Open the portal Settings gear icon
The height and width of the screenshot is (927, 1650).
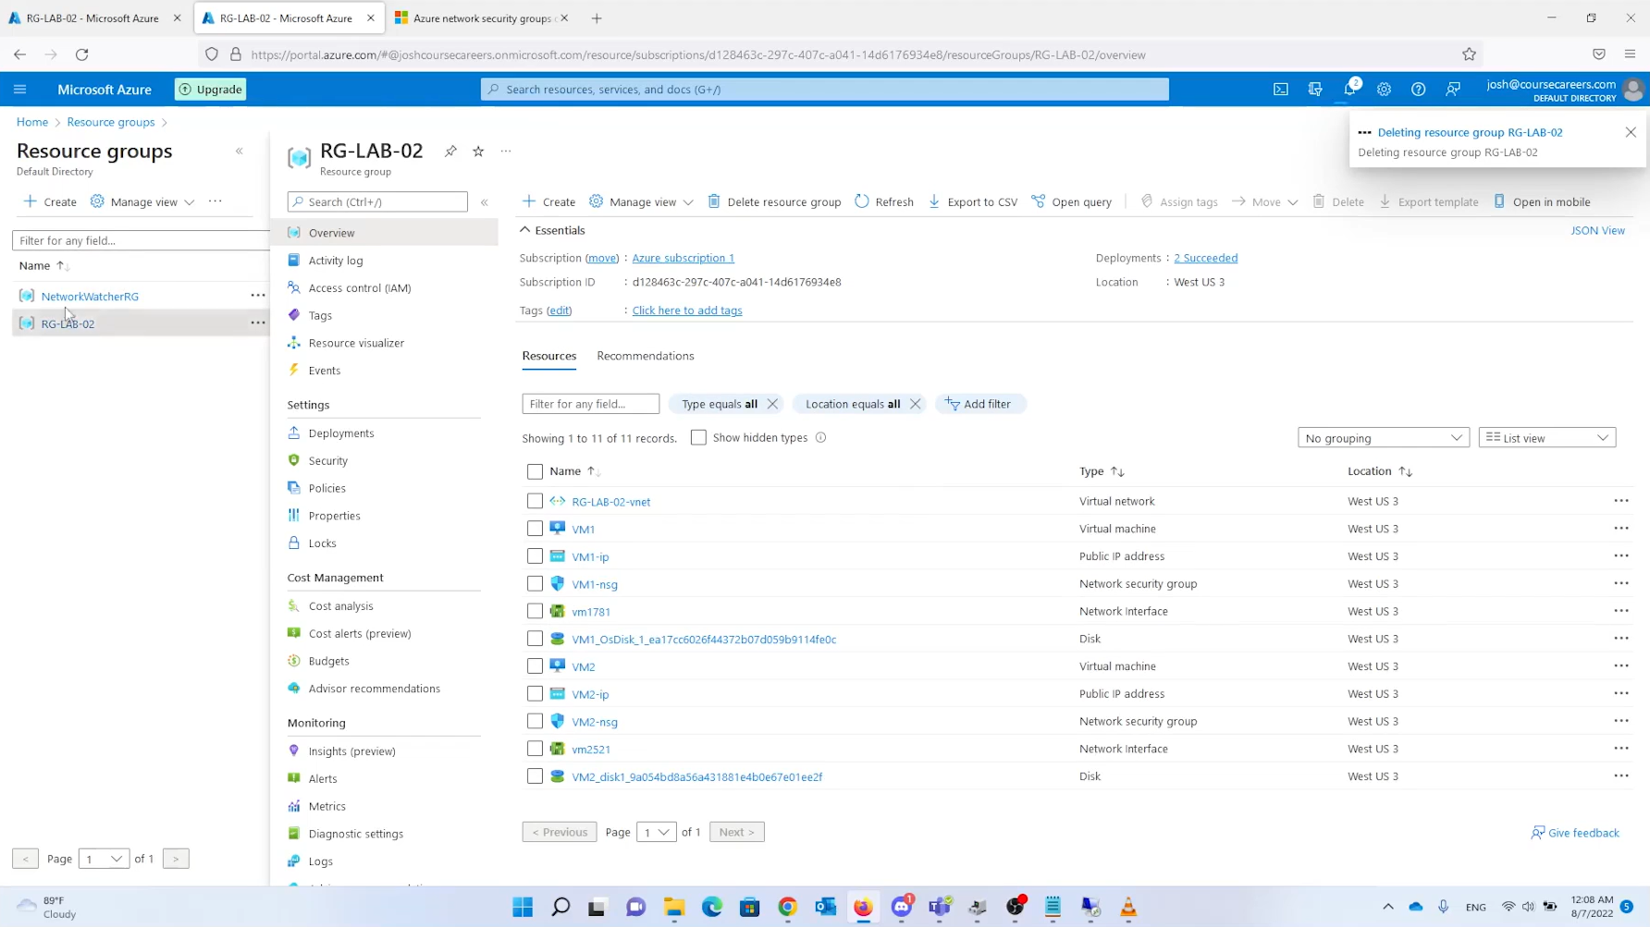click(x=1385, y=89)
